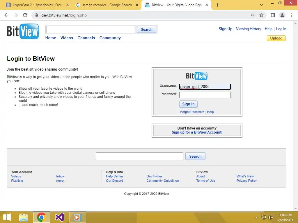
Task: Open the Home navigation link
Action: pyautogui.click(x=51, y=38)
